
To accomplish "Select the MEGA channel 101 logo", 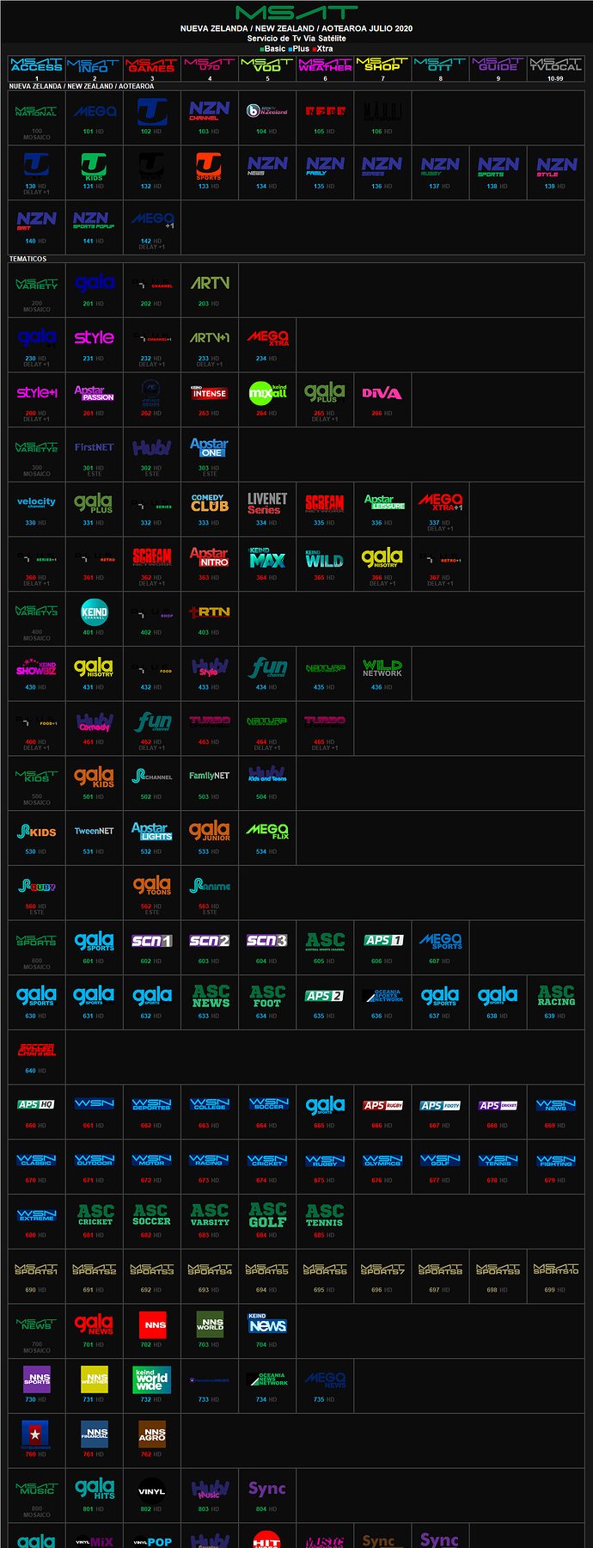I will 95,111.
